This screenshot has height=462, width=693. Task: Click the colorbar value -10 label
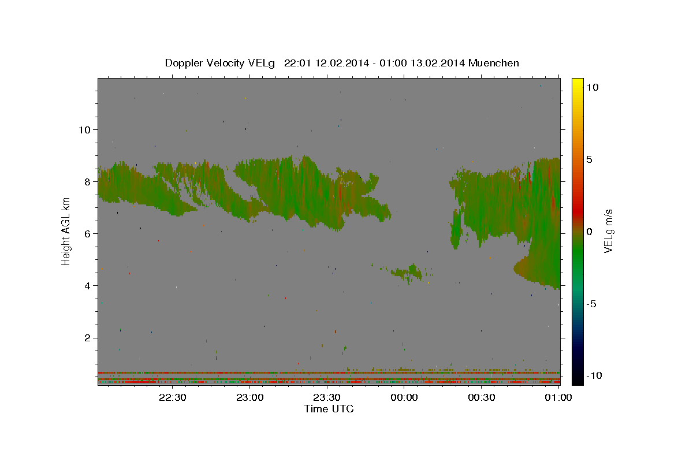(x=594, y=376)
